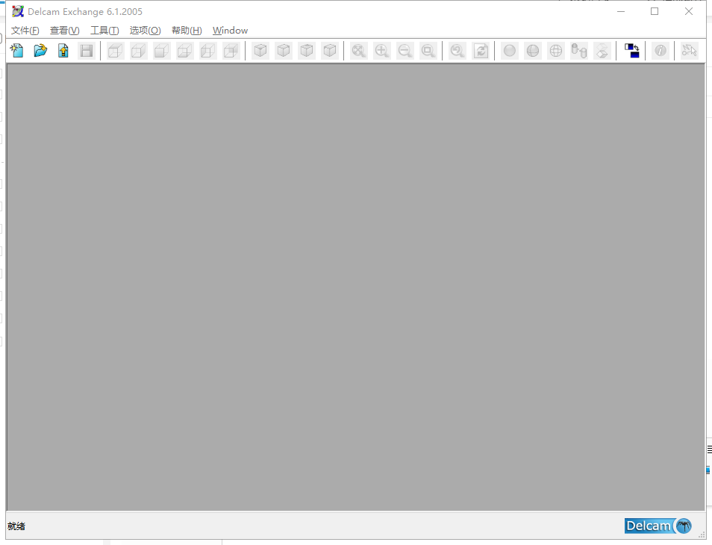Screen dimensions: 712x545
Task: Close the Delcam Exchange window
Action: [688, 11]
